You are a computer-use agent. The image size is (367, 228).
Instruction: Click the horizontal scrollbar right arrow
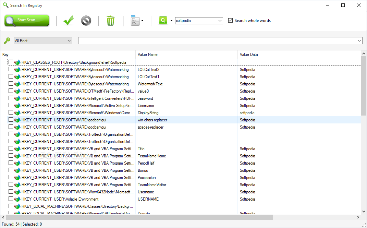[x=358, y=217]
